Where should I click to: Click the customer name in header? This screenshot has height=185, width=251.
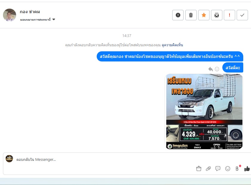click(x=30, y=12)
